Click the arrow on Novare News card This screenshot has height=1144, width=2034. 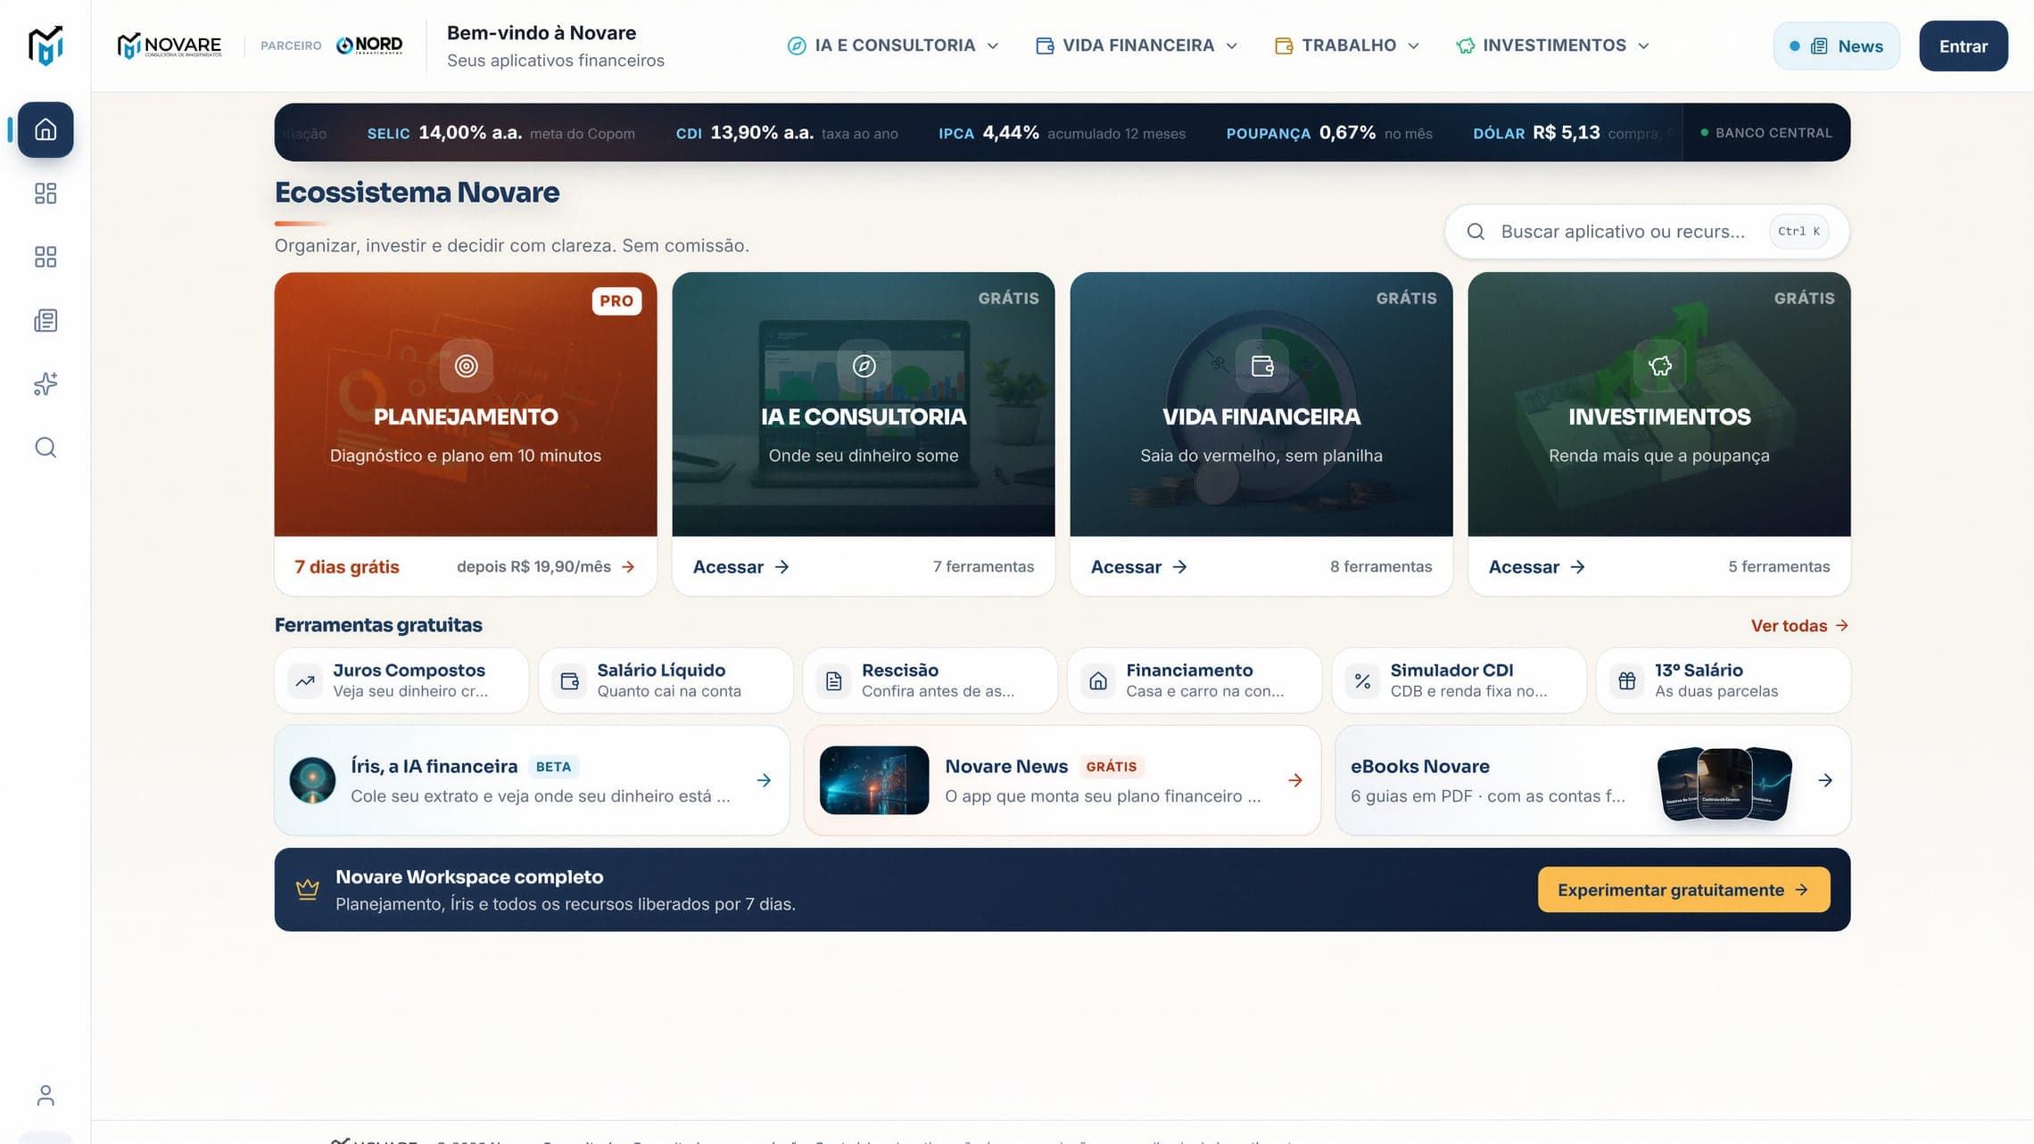1295,780
